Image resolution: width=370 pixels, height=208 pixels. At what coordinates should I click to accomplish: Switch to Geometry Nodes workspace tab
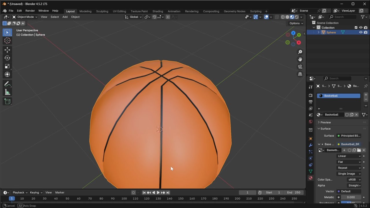tap(234, 11)
